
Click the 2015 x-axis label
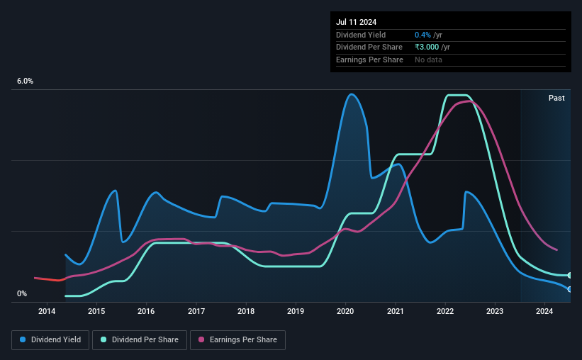96,311
